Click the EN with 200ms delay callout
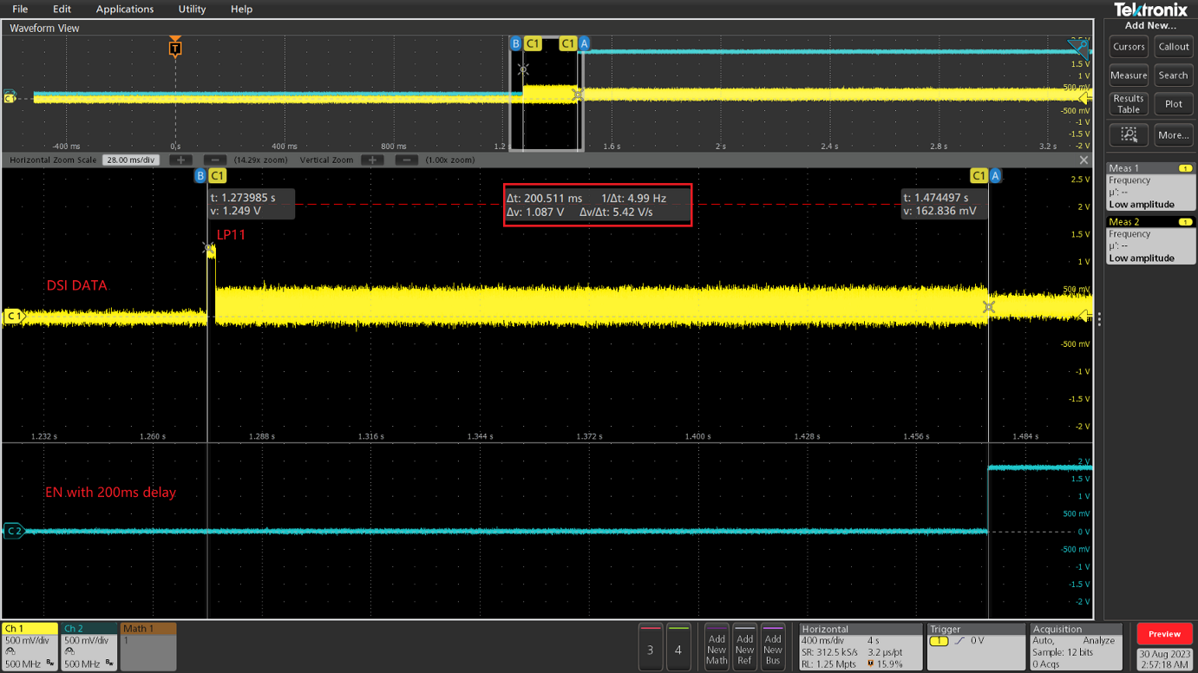This screenshot has height=673, width=1198. pos(110,493)
